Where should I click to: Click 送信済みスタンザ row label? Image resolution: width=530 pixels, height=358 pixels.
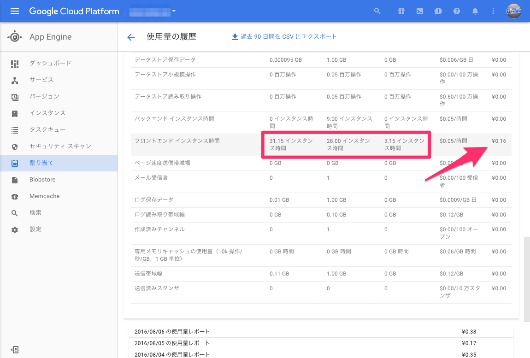click(x=157, y=288)
